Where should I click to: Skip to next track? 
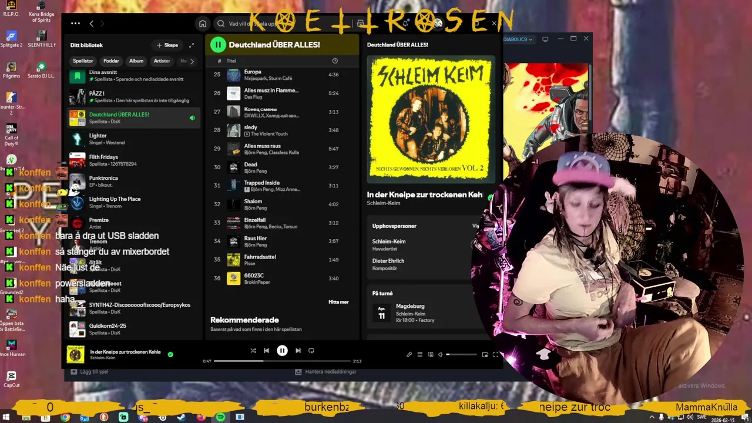click(x=298, y=351)
